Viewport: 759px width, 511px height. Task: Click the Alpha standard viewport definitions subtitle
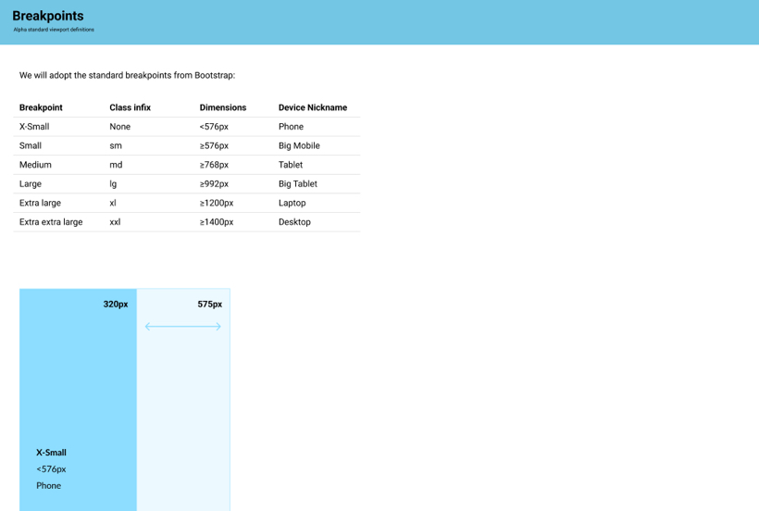(54, 30)
